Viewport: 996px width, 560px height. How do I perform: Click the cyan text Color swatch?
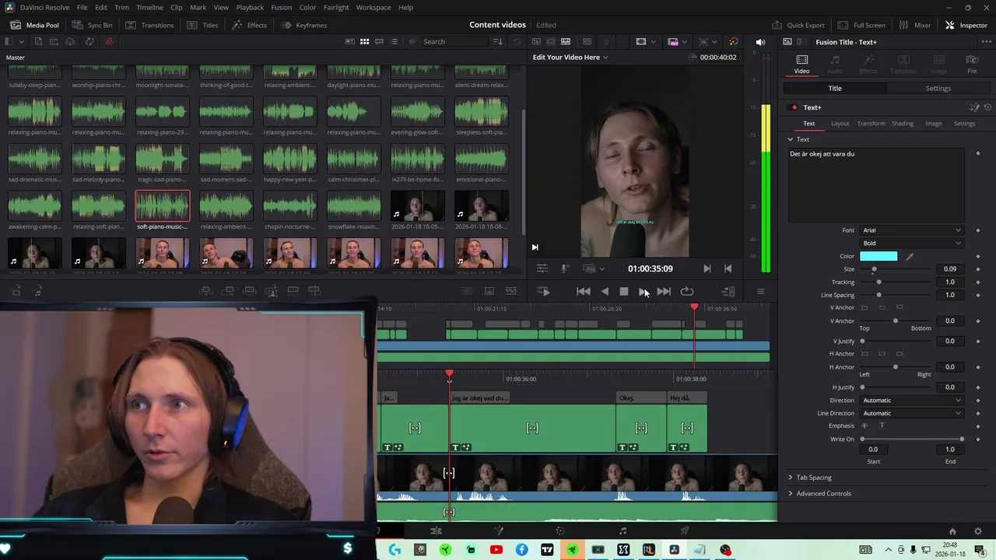tap(879, 256)
